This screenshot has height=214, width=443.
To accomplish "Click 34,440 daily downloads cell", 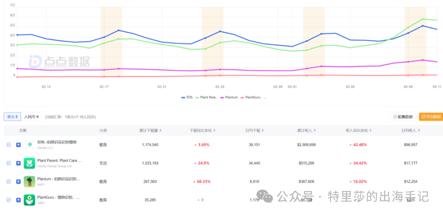I will tap(254, 163).
